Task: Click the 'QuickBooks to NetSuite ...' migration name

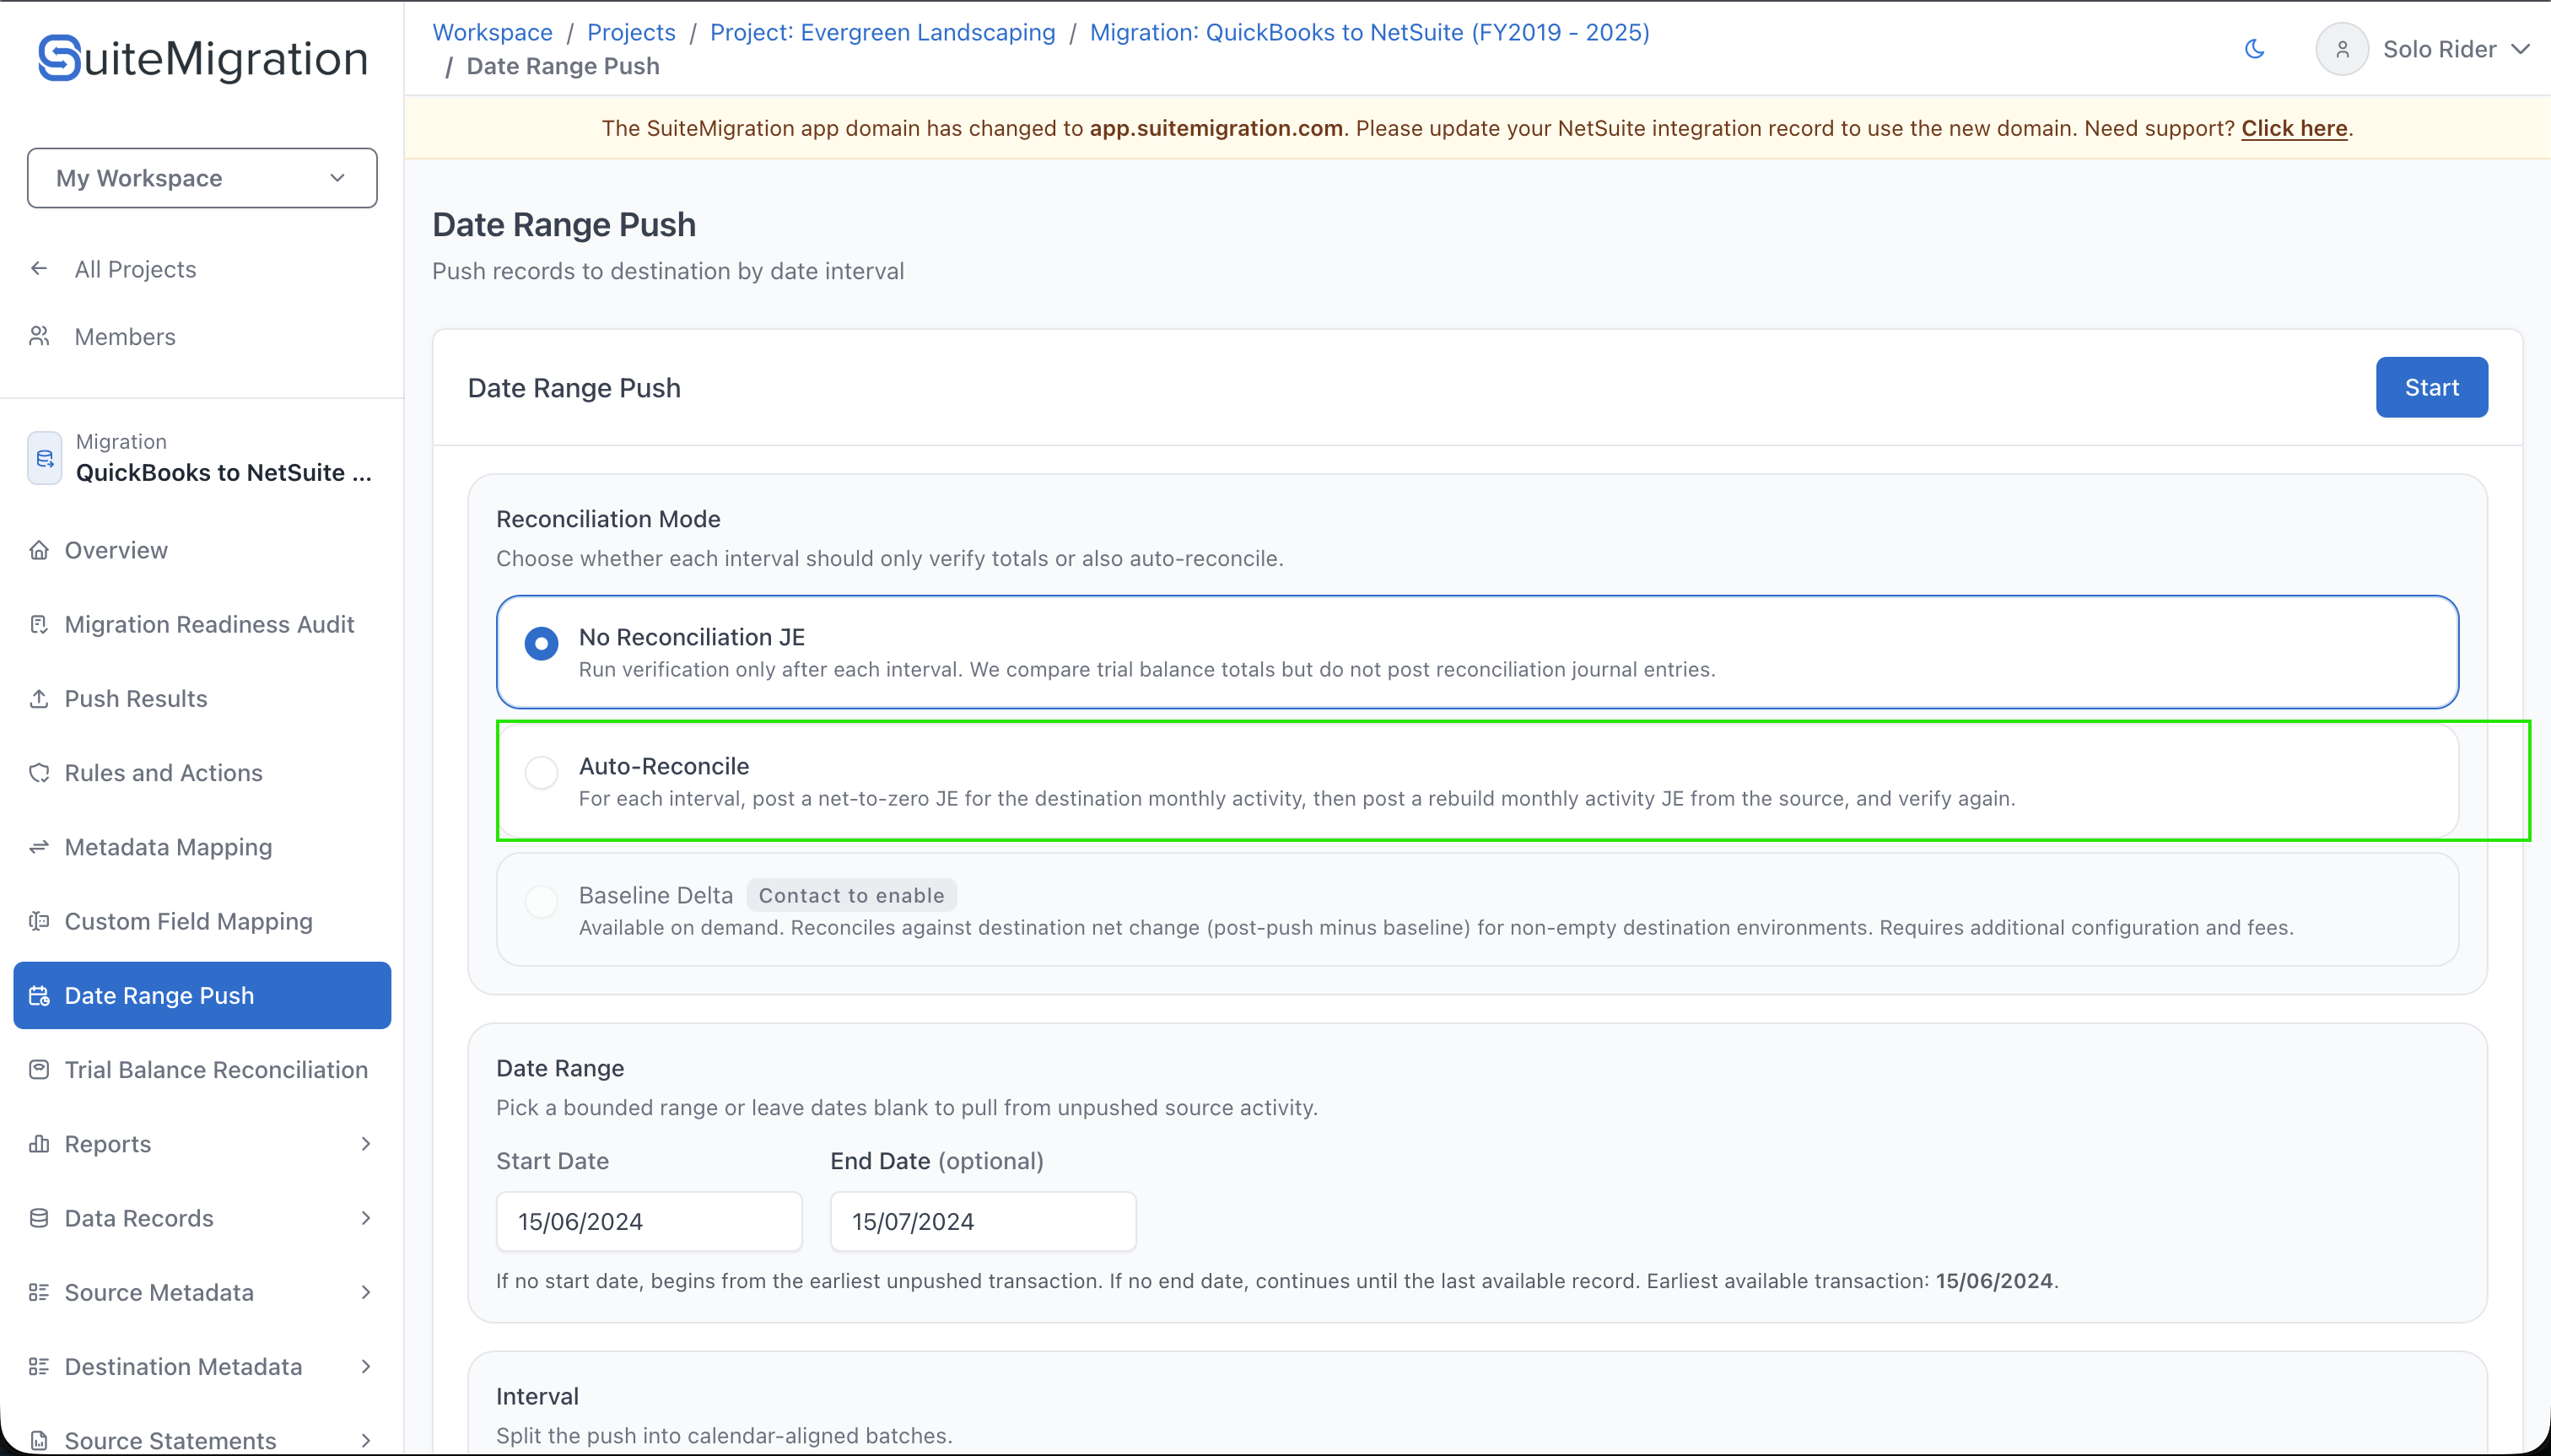Action: coord(224,472)
